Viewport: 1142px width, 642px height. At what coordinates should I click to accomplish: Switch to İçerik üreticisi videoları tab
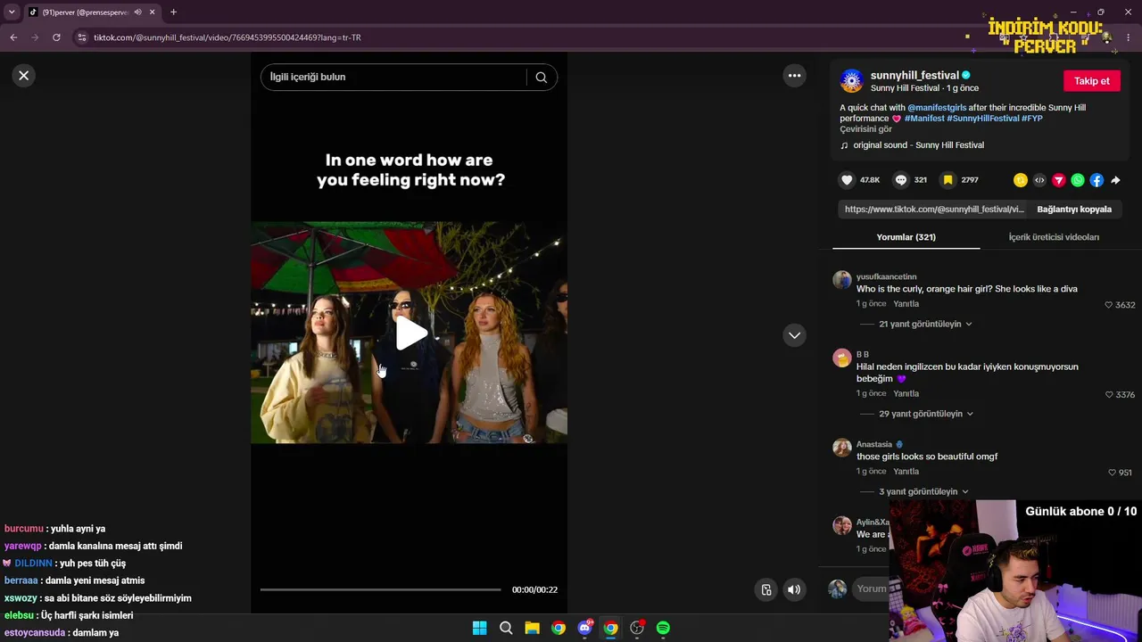(1054, 237)
